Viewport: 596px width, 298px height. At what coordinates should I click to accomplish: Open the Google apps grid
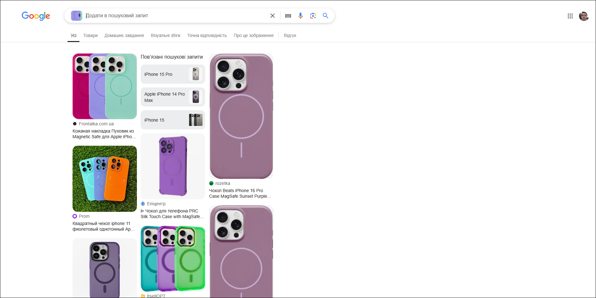click(x=570, y=16)
